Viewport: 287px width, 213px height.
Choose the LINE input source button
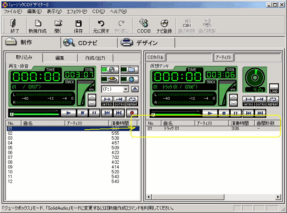pos(110,79)
